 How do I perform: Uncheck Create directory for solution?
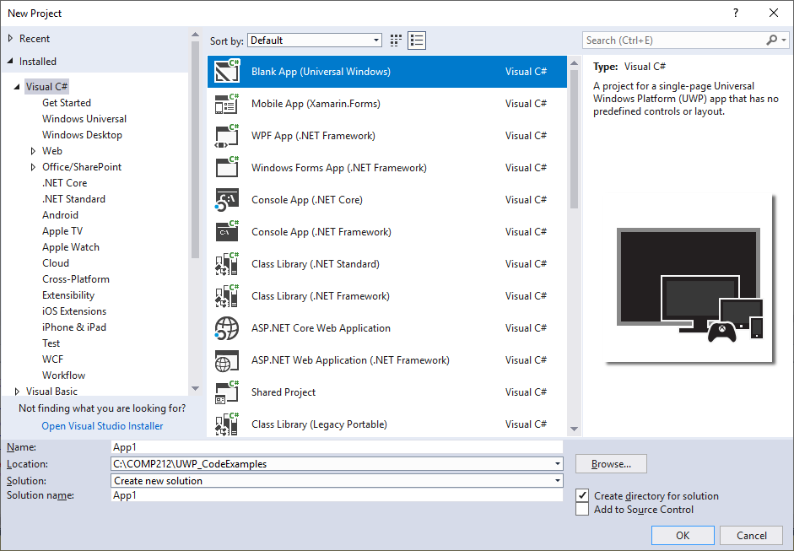(x=582, y=495)
